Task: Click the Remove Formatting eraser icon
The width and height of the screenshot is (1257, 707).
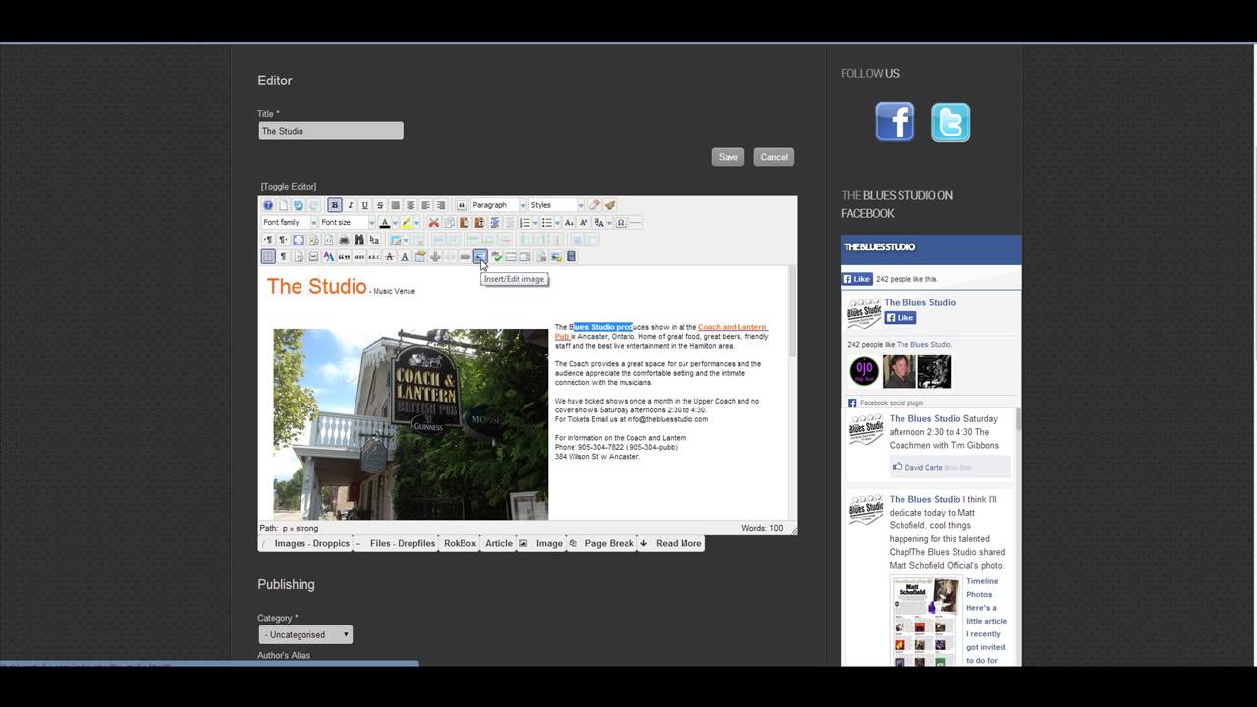Action: click(594, 205)
